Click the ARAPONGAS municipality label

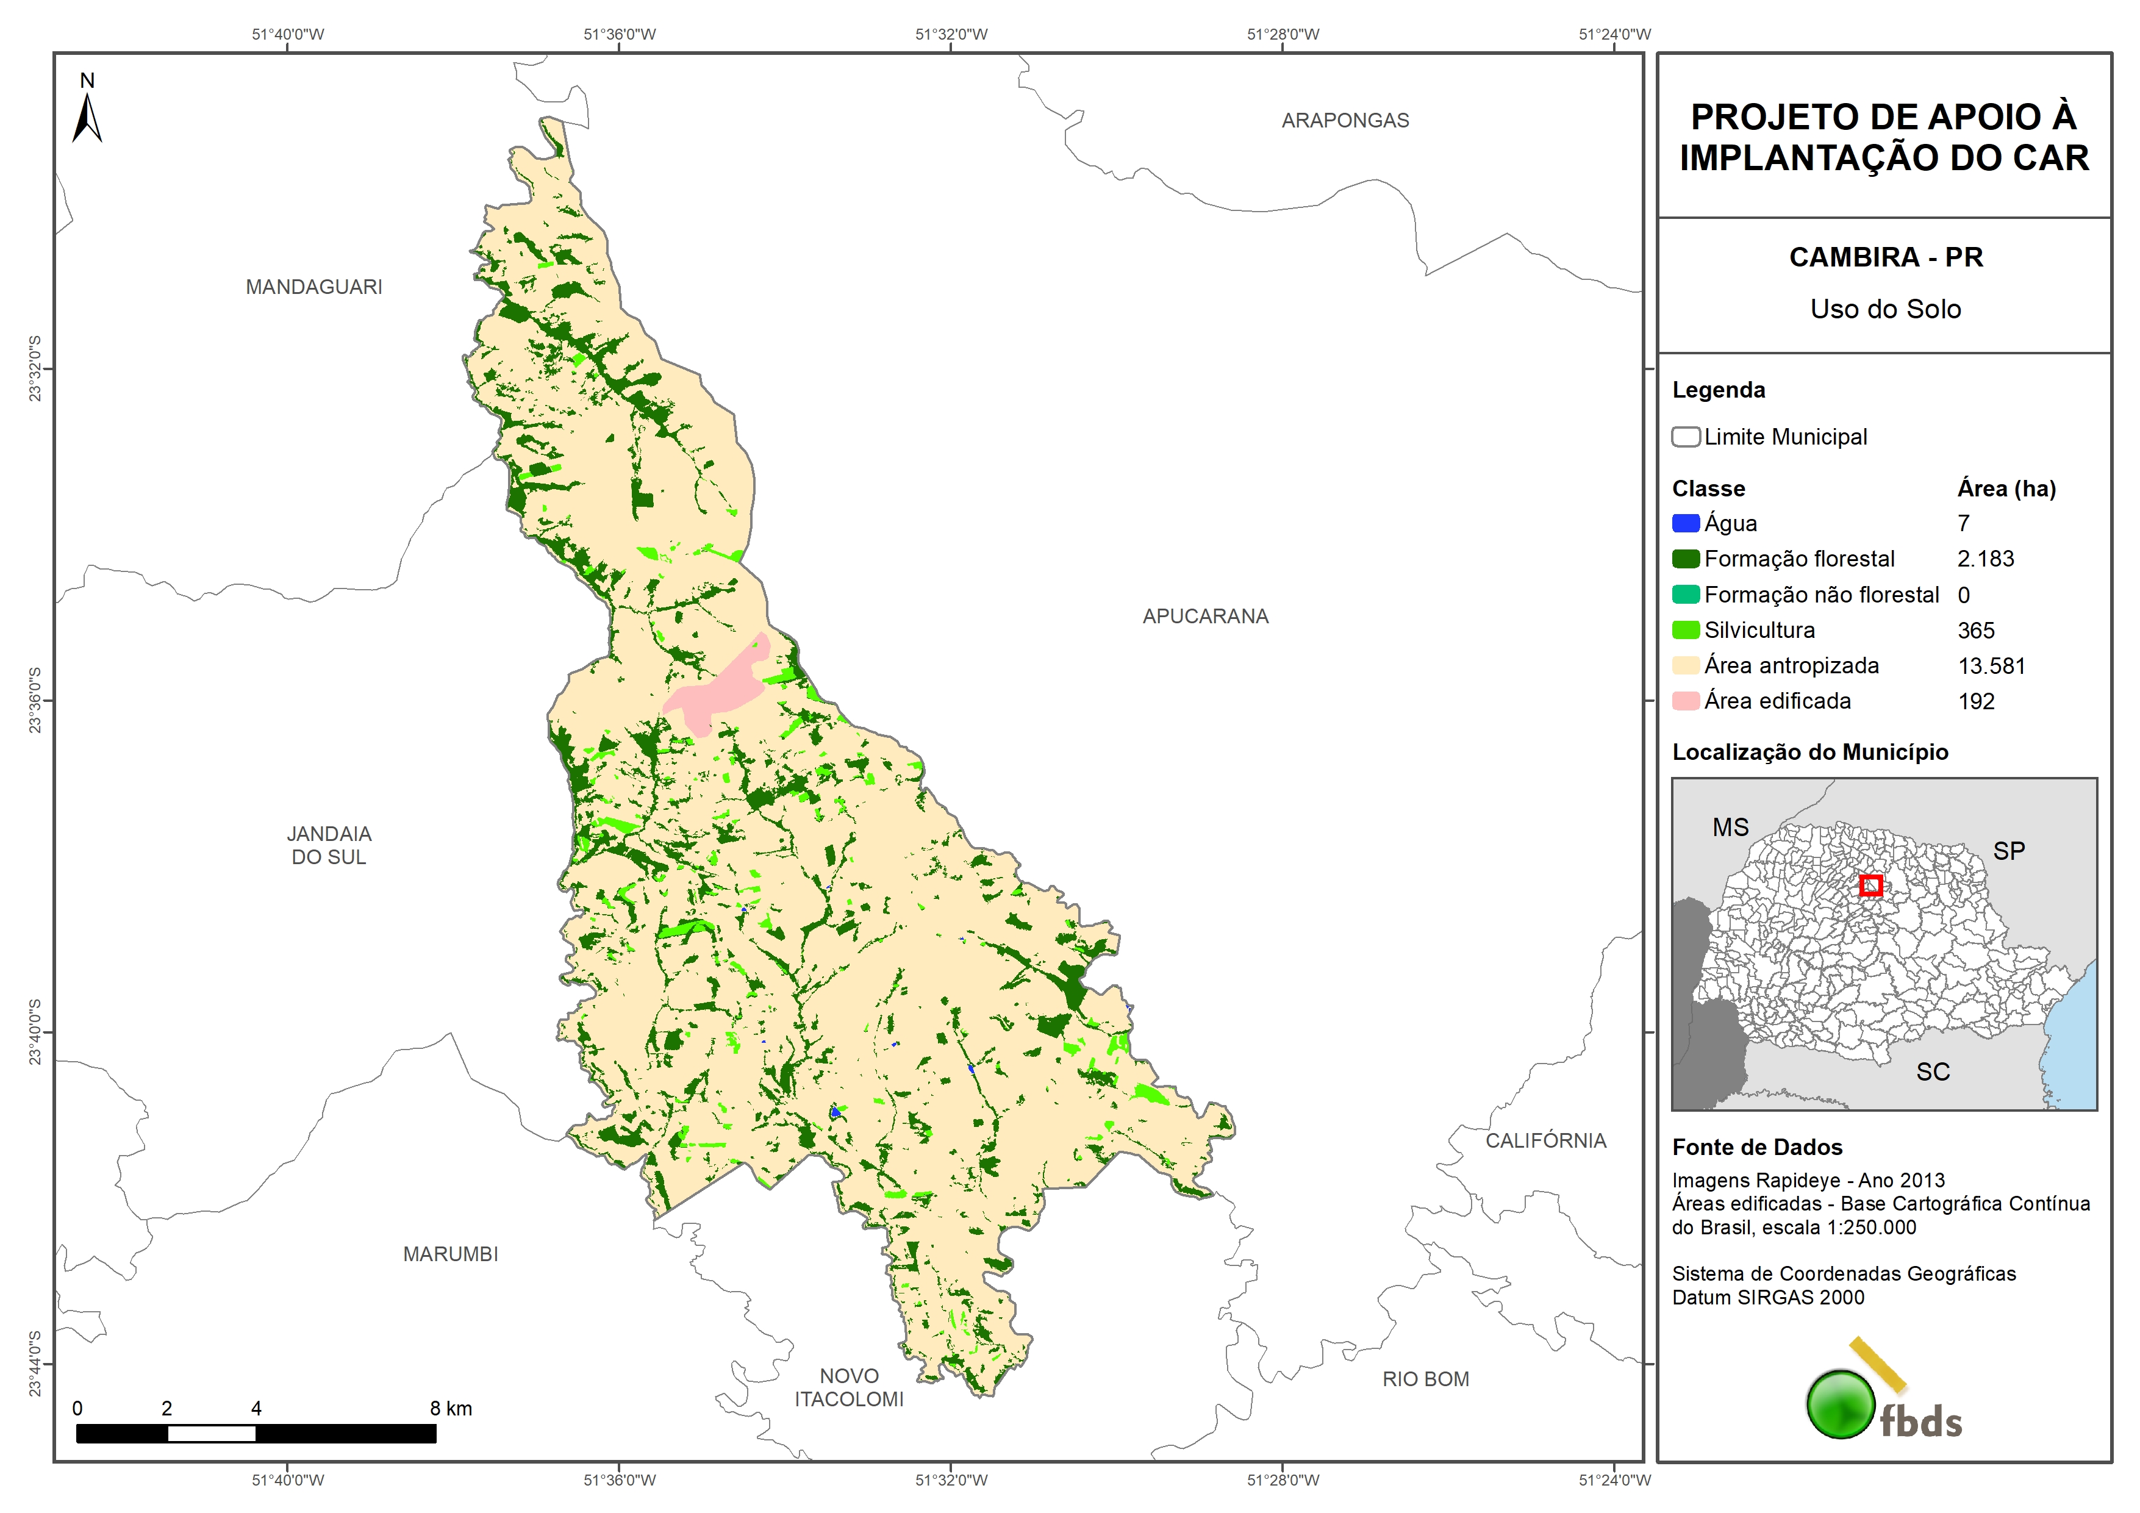point(1345,120)
